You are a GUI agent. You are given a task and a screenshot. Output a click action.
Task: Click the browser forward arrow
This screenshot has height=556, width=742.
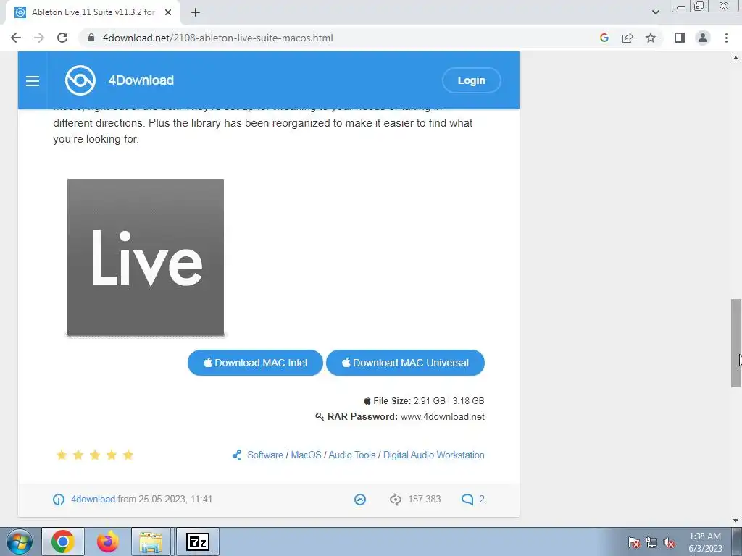click(x=39, y=38)
